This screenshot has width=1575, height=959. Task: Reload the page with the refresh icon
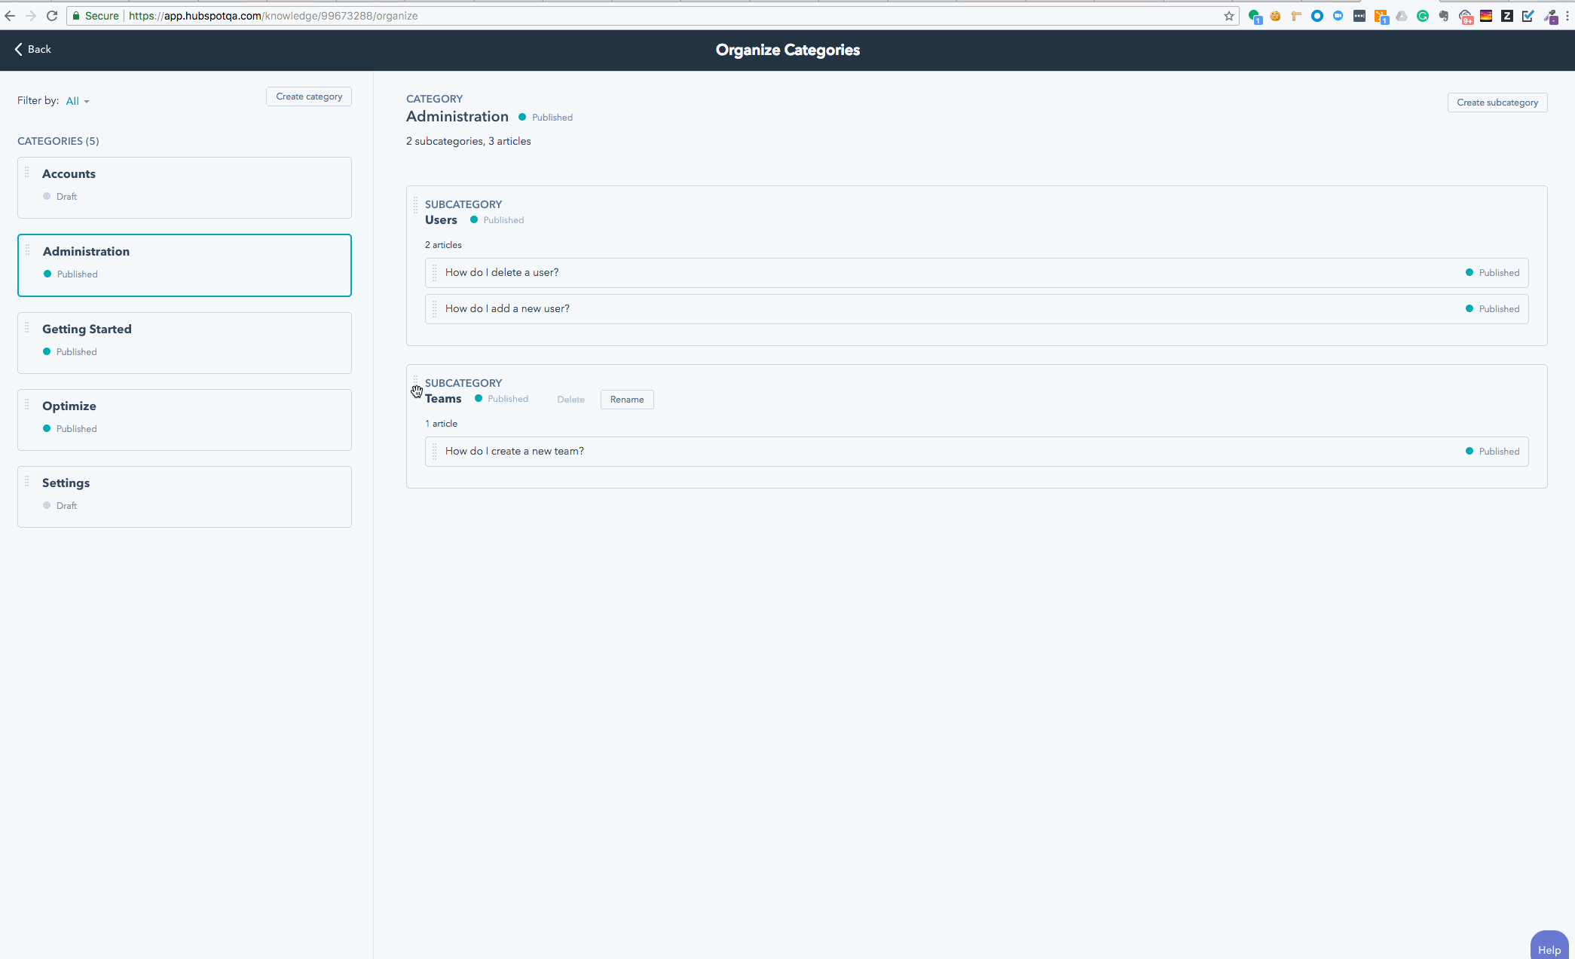[x=52, y=16]
